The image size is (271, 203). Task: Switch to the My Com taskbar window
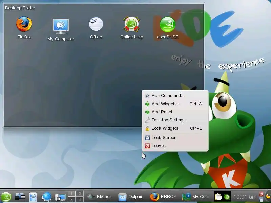coord(195,197)
